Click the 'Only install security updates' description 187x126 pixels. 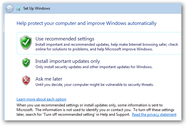pyautogui.click(x=94, y=67)
